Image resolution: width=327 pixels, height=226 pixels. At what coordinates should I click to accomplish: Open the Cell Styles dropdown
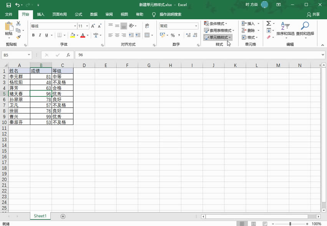coord(217,38)
